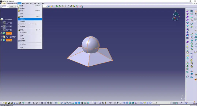The width and height of the screenshot is (197, 106).
Task: Open the 工具 (Tools) menu
Action: click(35, 3)
